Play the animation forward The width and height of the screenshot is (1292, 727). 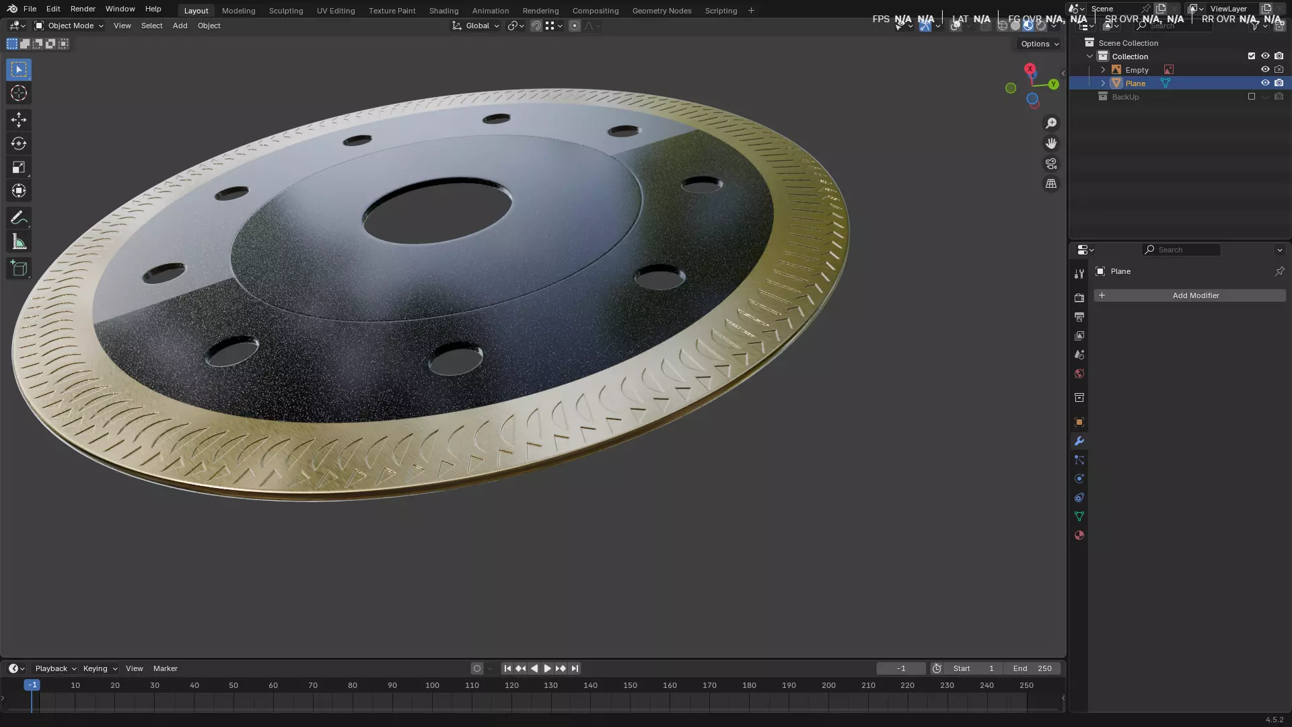click(547, 668)
